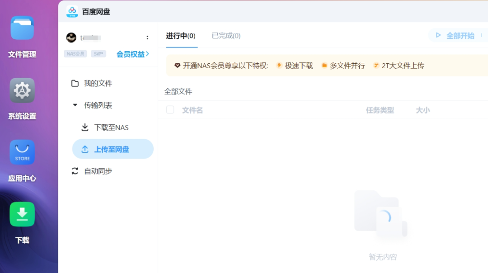Click the 我的文件 folder icon
This screenshot has height=273, width=488.
pyautogui.click(x=75, y=84)
